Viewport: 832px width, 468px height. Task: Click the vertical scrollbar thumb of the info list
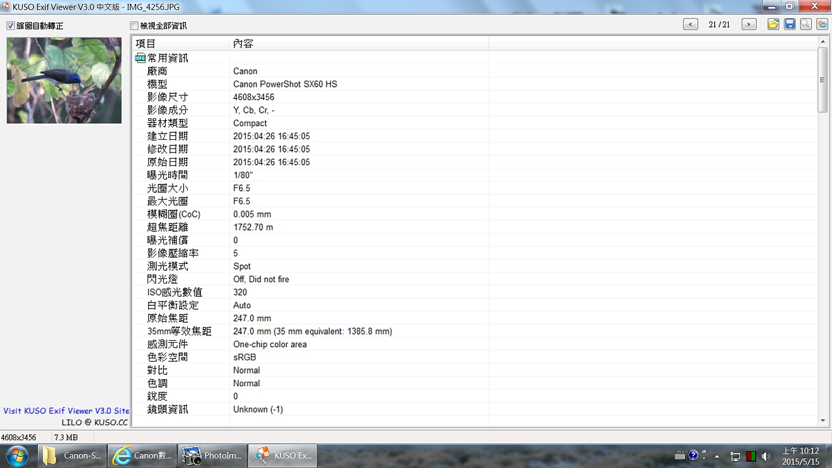pyautogui.click(x=823, y=80)
